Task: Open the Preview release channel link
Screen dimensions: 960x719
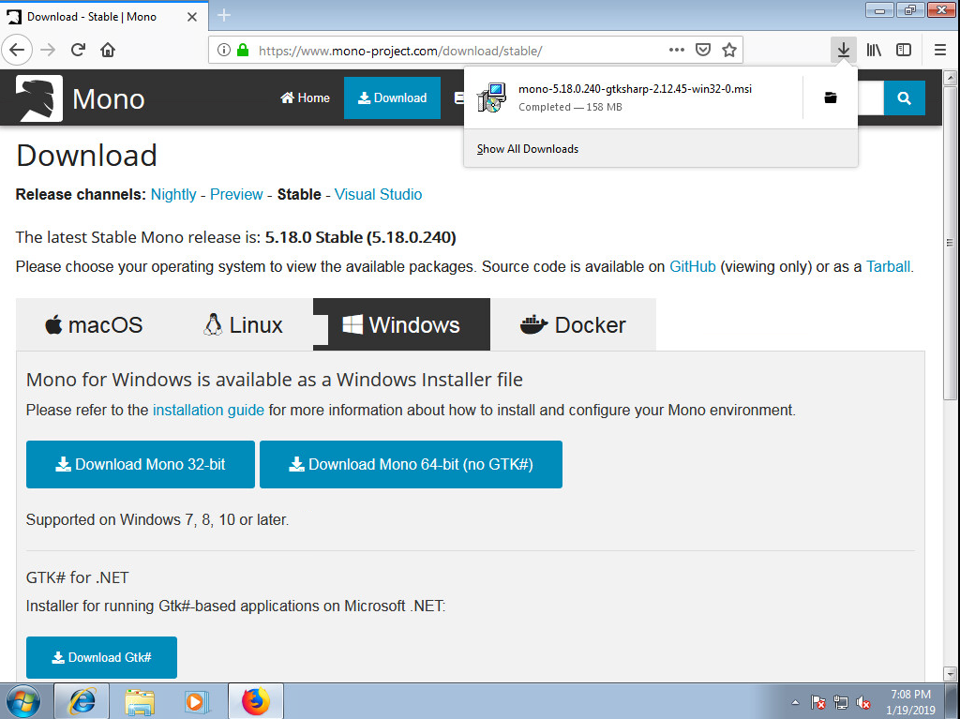Action: coord(236,195)
